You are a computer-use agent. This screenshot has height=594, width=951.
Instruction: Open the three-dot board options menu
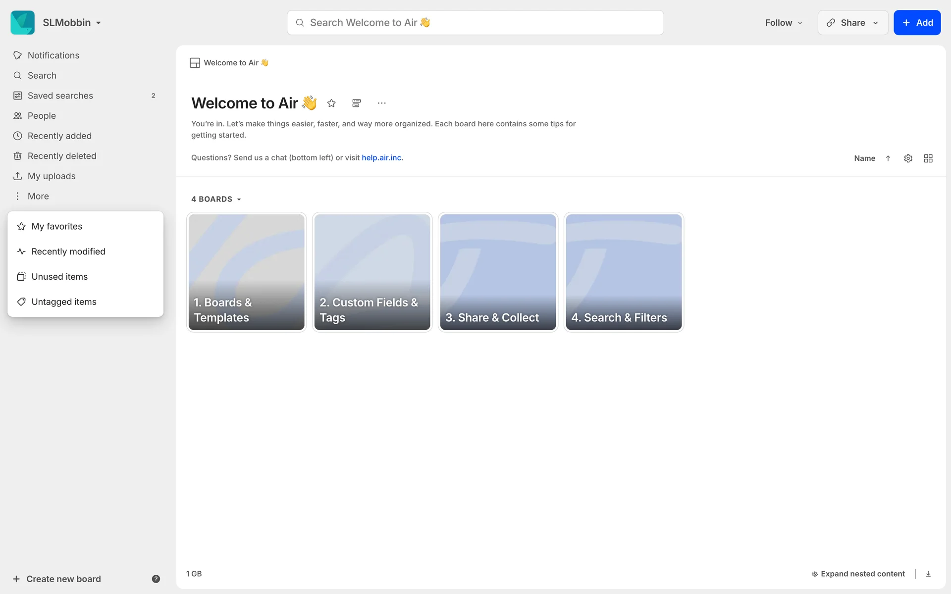(381, 103)
